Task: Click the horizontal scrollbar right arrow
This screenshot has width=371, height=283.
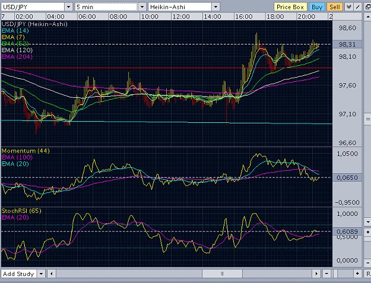Action: pos(316,274)
